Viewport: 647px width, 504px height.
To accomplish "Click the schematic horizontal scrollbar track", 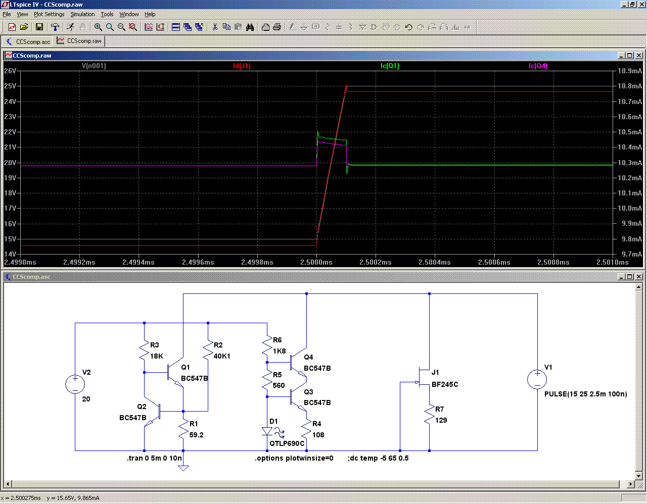I will pyautogui.click(x=311, y=484).
